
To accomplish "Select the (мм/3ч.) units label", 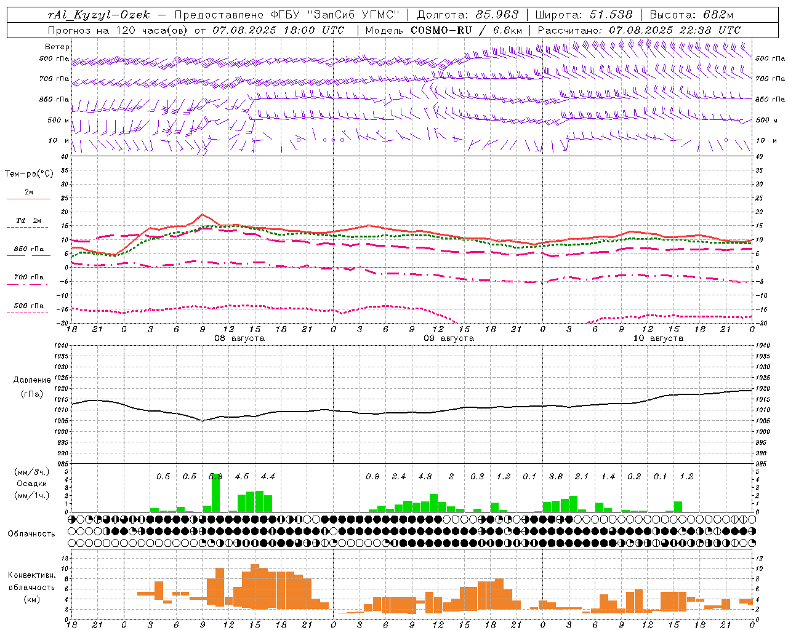I will 32,472.
